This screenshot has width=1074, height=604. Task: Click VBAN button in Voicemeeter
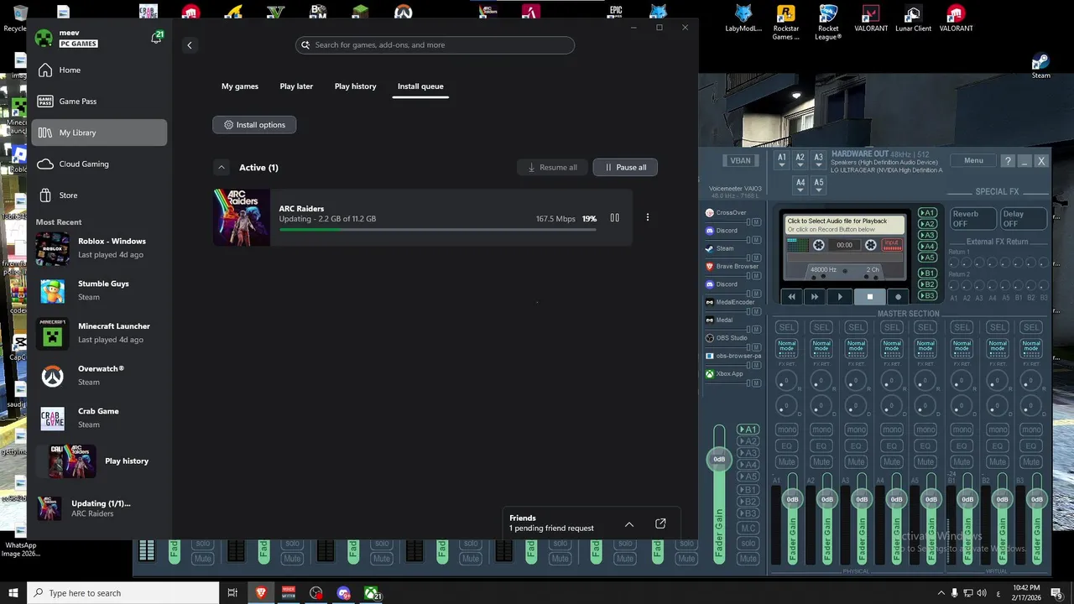tap(741, 161)
